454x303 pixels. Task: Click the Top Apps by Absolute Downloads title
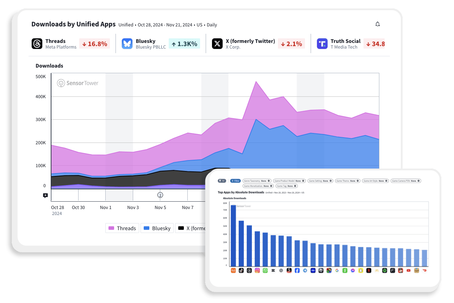241,192
